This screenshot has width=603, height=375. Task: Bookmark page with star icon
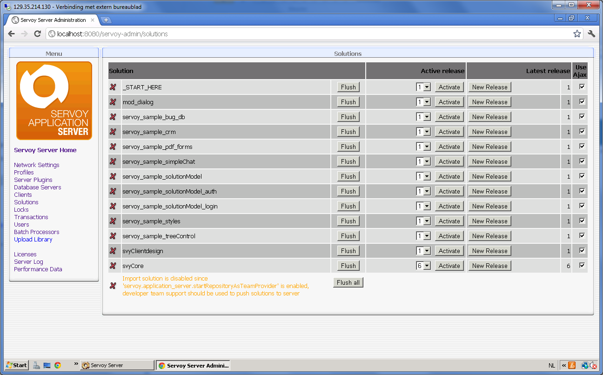(x=577, y=34)
